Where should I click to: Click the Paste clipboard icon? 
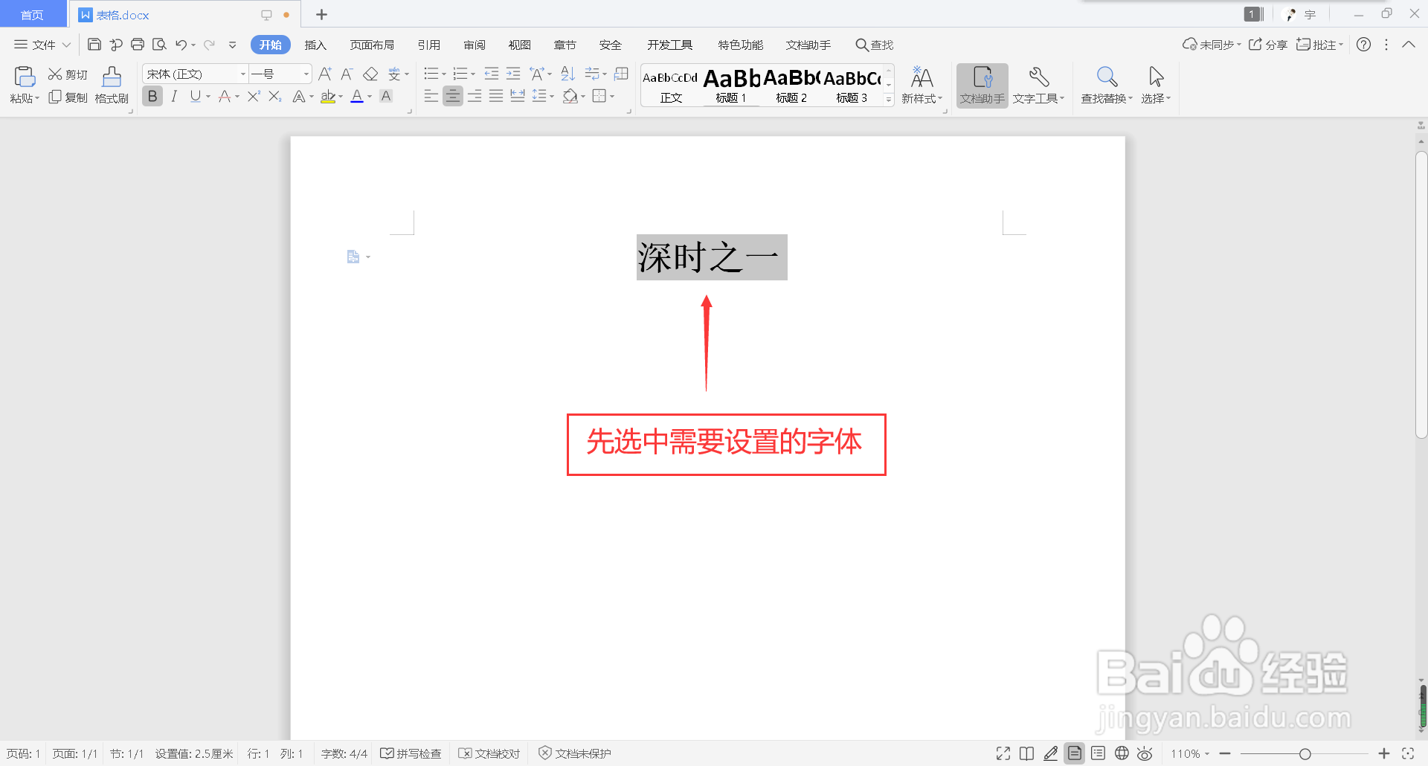coord(25,77)
